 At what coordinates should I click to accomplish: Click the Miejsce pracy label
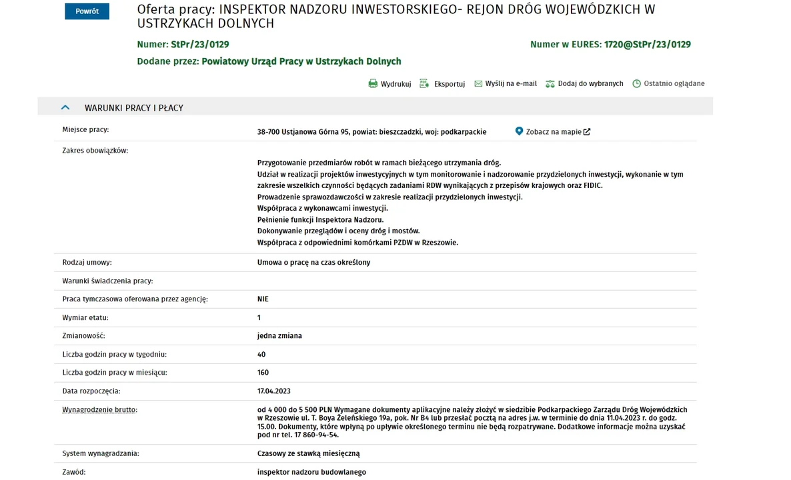pyautogui.click(x=85, y=129)
